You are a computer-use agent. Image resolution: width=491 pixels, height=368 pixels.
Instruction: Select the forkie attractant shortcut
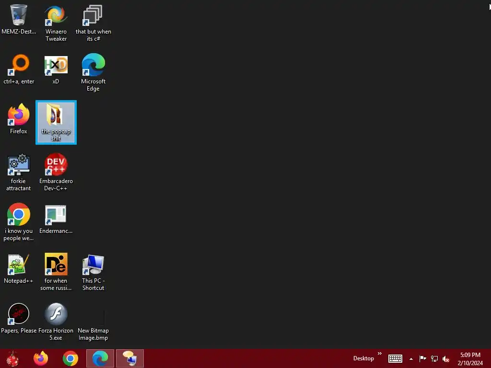(19, 172)
